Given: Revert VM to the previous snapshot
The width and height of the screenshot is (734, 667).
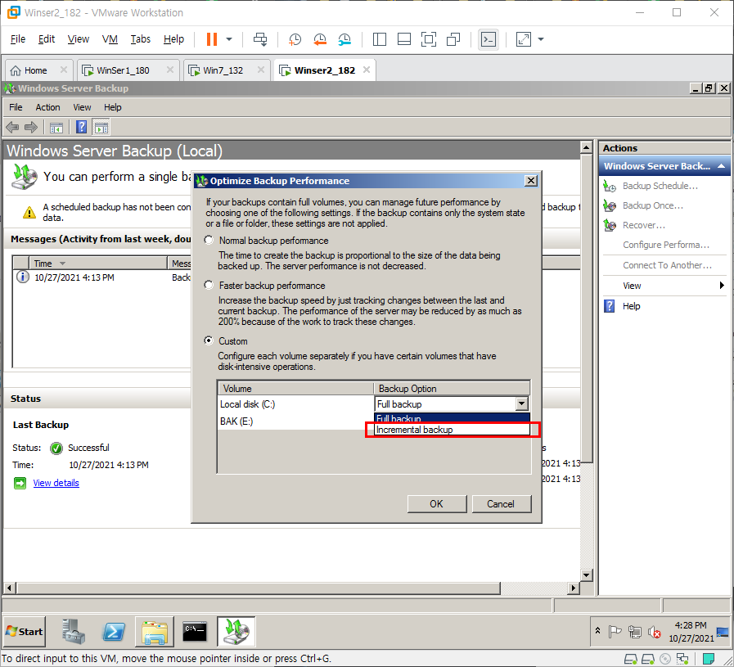Looking at the screenshot, I should 320,39.
